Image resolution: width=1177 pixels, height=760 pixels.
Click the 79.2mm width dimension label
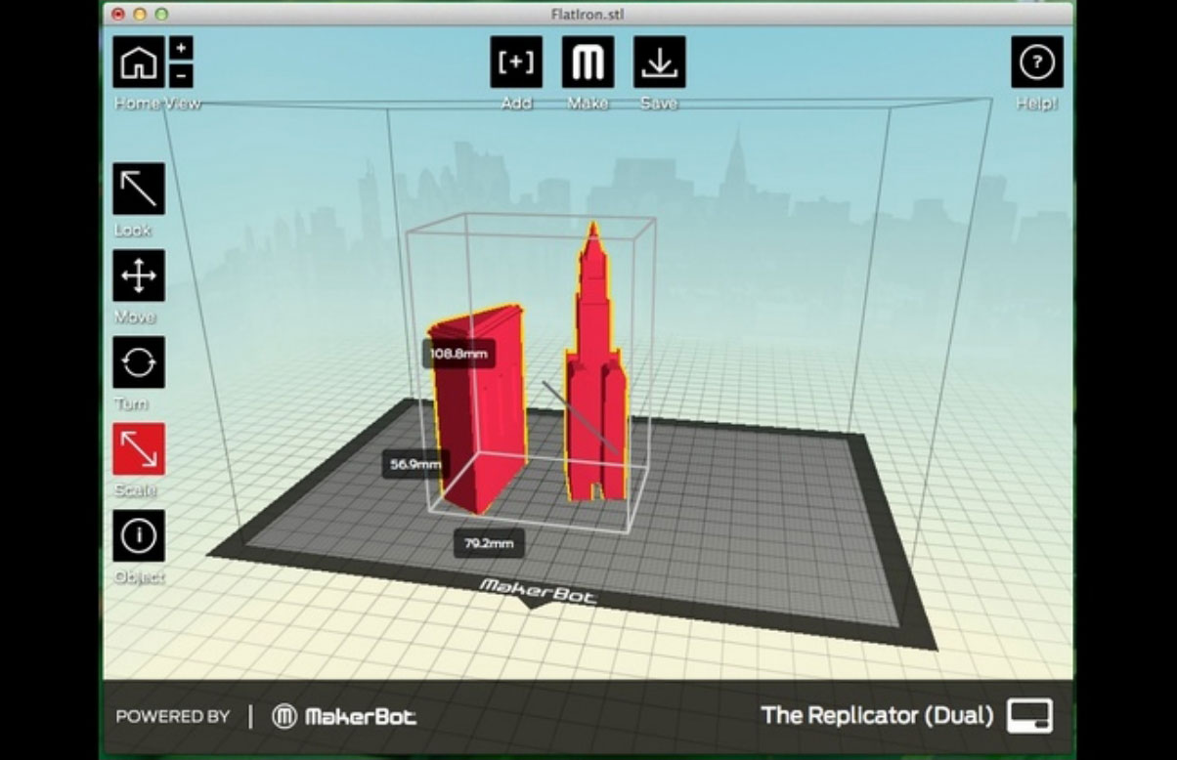click(489, 543)
